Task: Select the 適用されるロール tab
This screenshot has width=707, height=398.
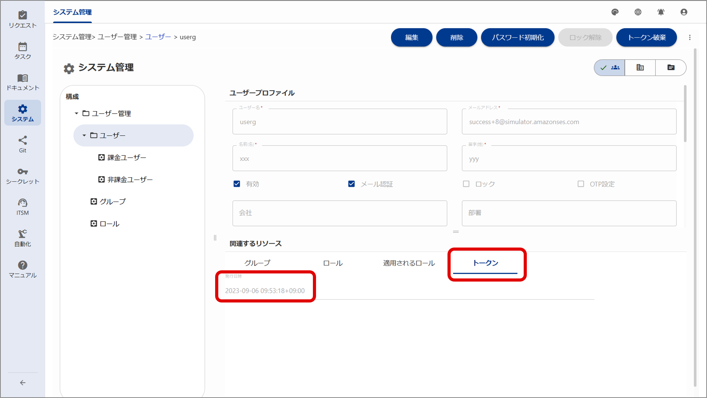Action: pyautogui.click(x=408, y=263)
